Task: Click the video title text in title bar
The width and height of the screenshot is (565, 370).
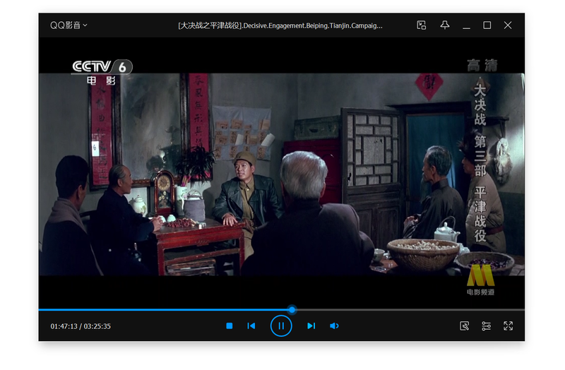Action: pos(280,25)
